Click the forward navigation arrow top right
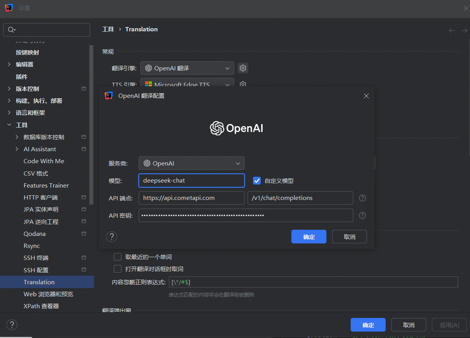 (x=464, y=30)
